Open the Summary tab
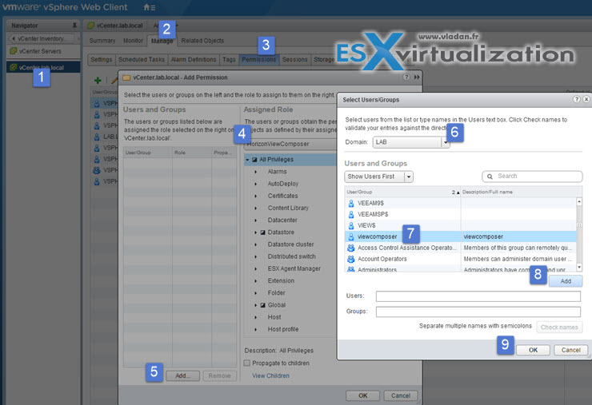This screenshot has width=592, height=405. pos(102,41)
